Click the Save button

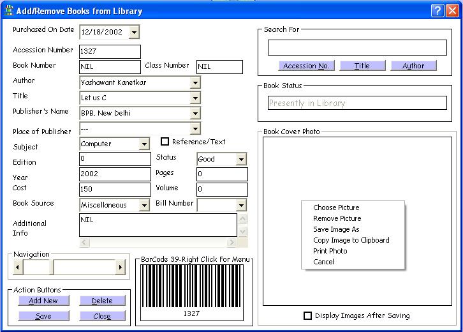43,316
